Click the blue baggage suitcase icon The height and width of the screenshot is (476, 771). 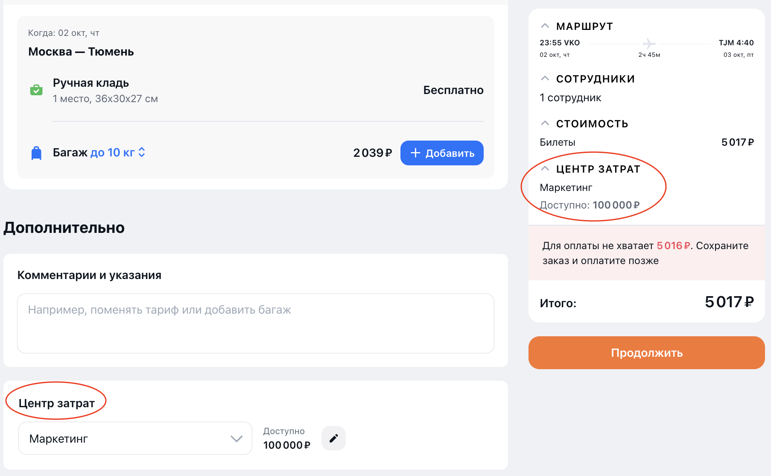pyautogui.click(x=37, y=153)
